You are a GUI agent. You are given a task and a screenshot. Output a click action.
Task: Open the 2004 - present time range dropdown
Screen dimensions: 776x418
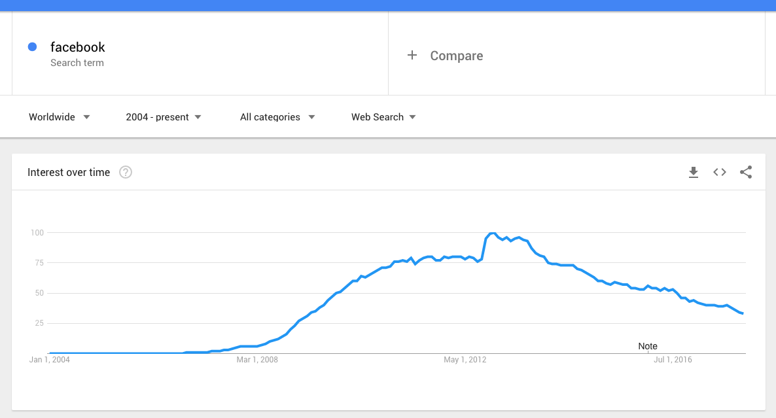point(164,117)
